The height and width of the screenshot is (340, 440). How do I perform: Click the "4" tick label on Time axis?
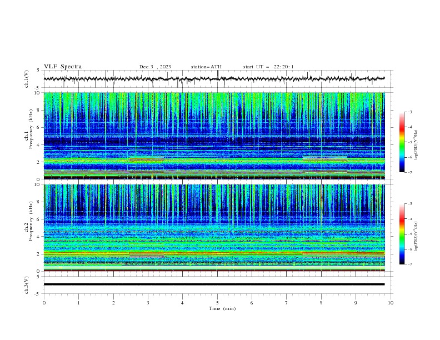point(182,303)
